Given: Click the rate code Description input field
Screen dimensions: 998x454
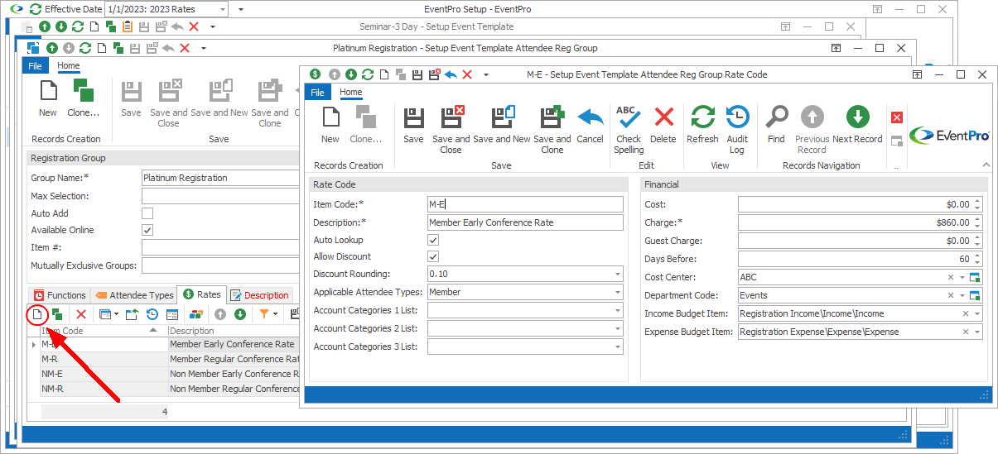Looking at the screenshot, I should click(525, 222).
